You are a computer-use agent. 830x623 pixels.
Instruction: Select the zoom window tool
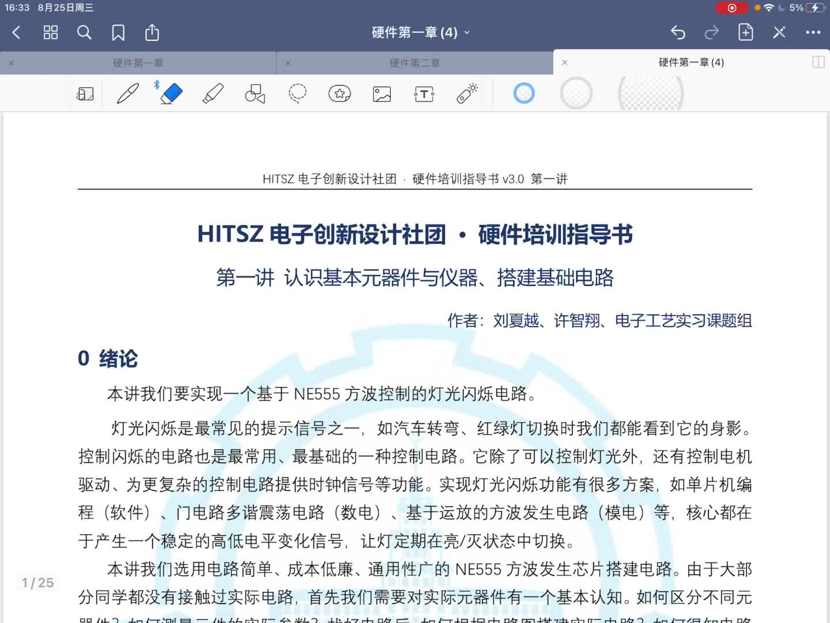tap(85, 93)
